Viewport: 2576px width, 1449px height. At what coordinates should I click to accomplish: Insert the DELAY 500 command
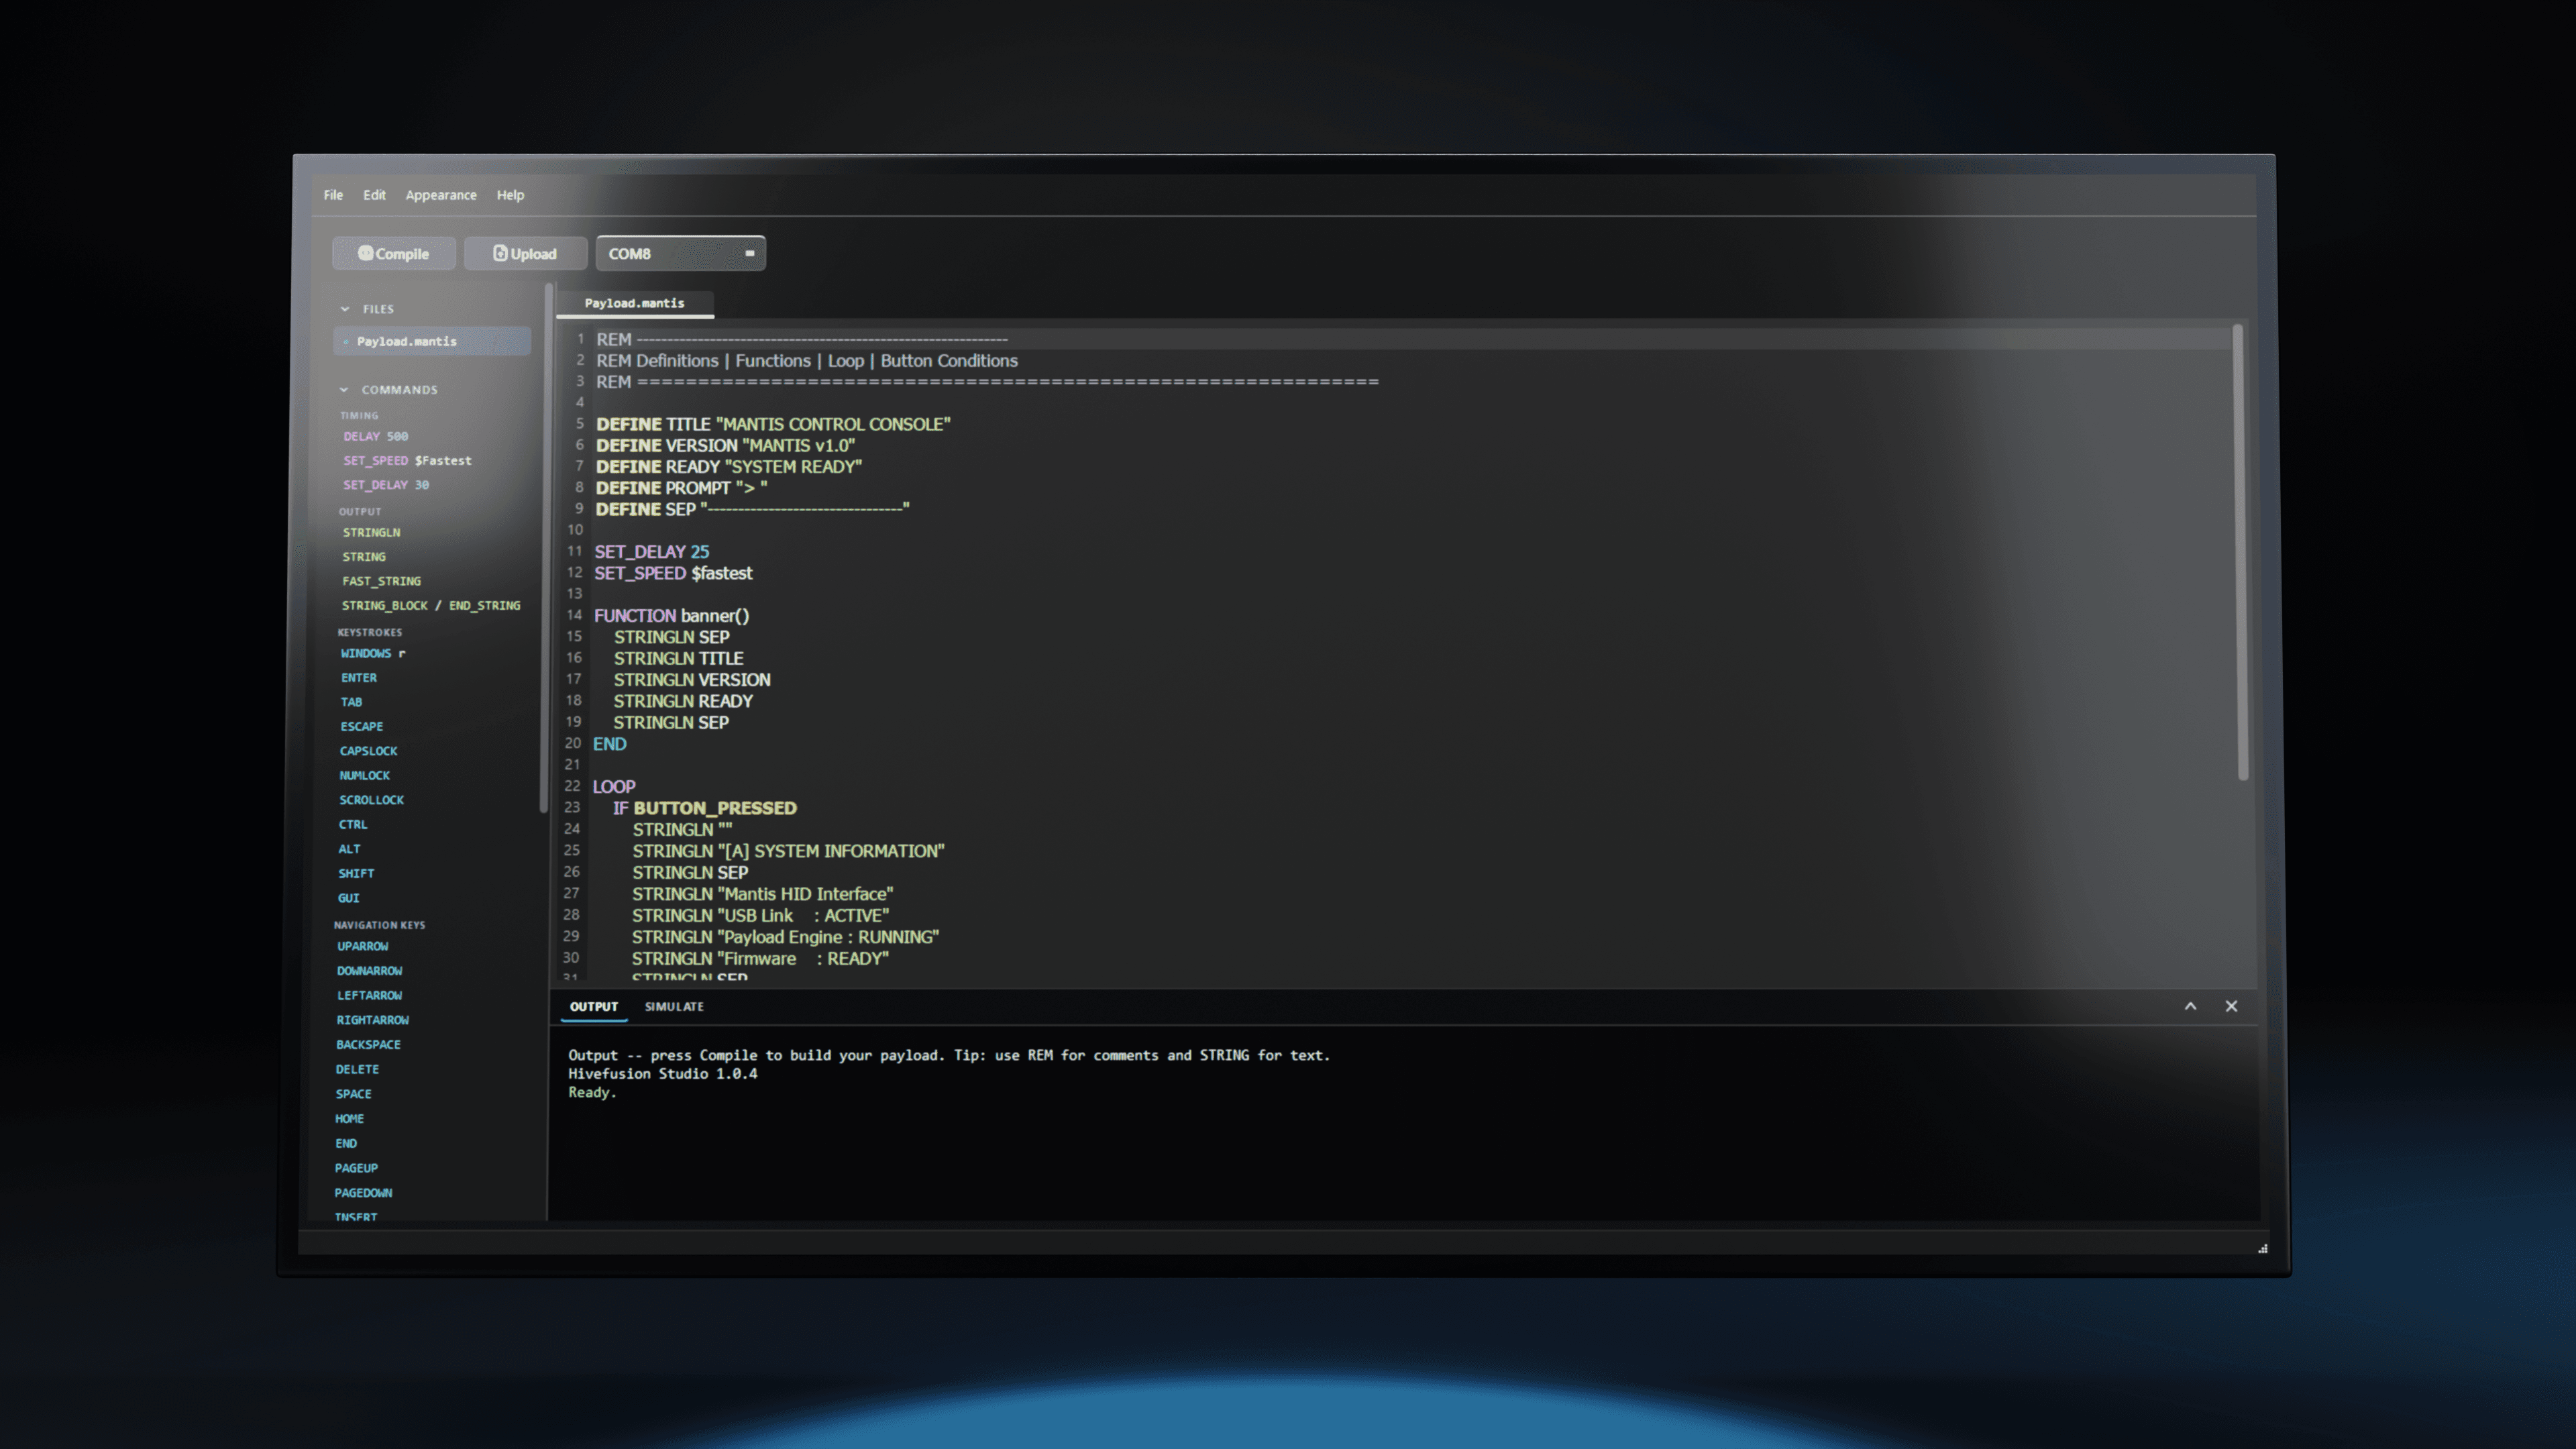tap(376, 437)
